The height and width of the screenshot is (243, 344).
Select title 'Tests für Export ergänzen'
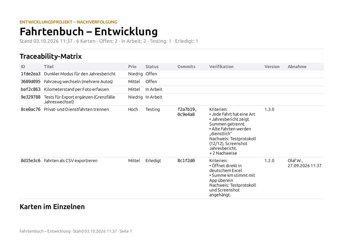[x=79, y=99]
